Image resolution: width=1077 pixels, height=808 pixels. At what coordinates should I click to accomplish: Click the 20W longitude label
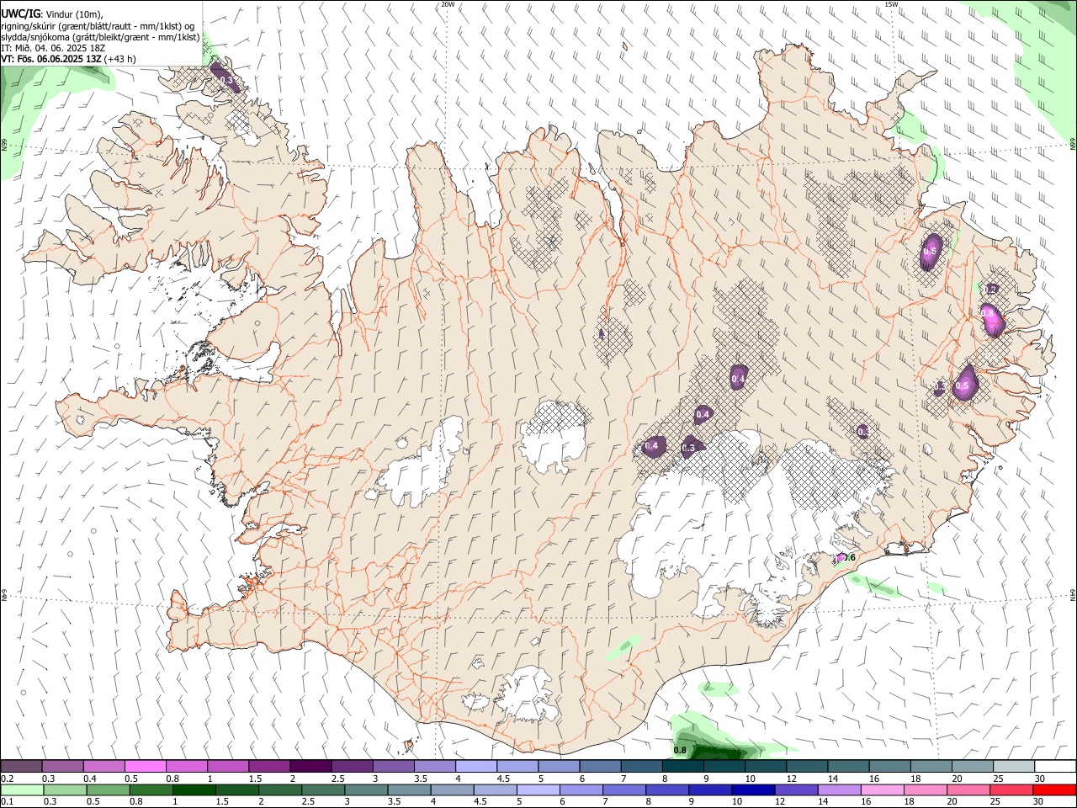448,4
